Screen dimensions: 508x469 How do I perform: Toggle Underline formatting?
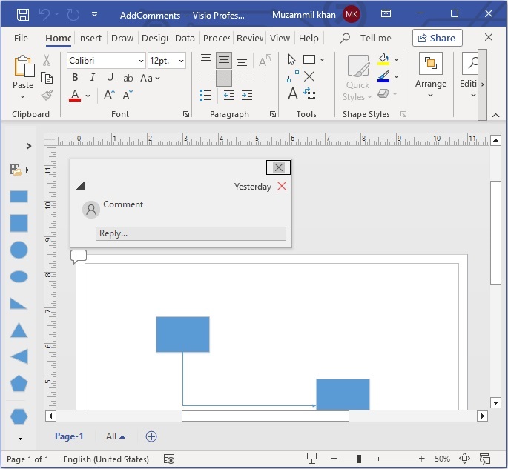(x=110, y=78)
